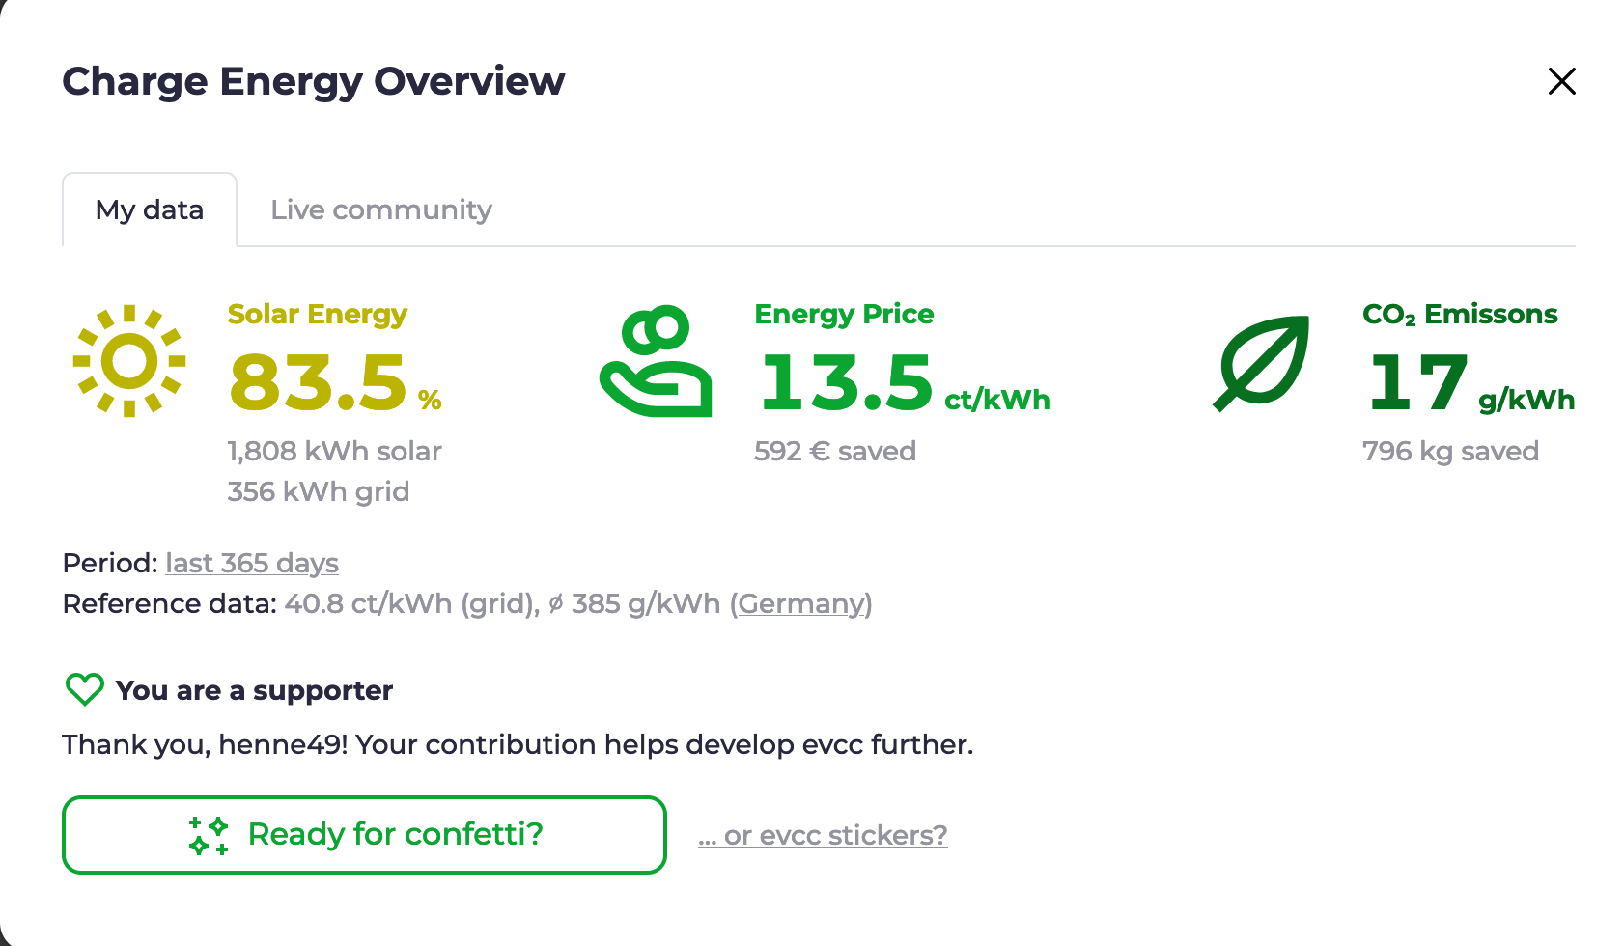The image size is (1624, 946).
Task: Click the Charge Energy Overview title
Action: coord(314,81)
